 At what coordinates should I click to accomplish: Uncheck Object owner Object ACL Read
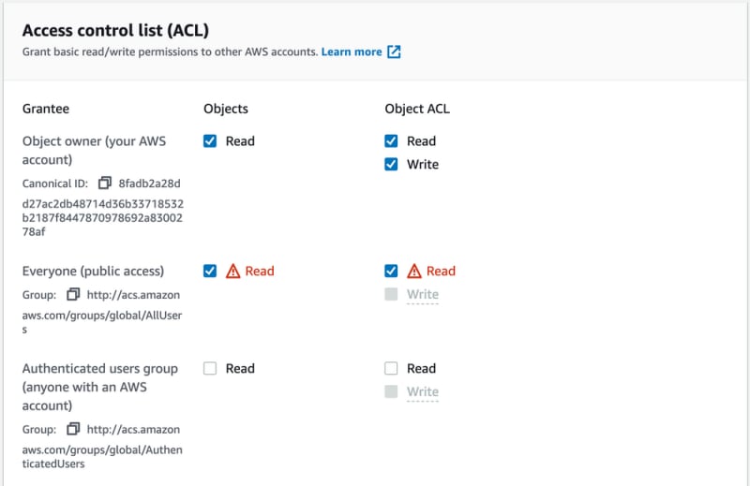coord(391,141)
